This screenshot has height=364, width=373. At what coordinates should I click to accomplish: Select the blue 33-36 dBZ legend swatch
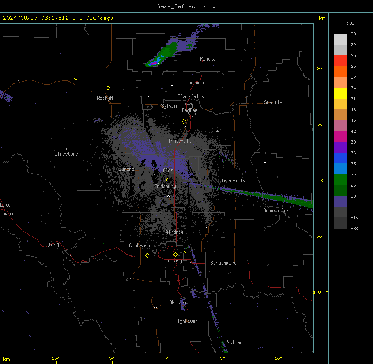(x=340, y=158)
